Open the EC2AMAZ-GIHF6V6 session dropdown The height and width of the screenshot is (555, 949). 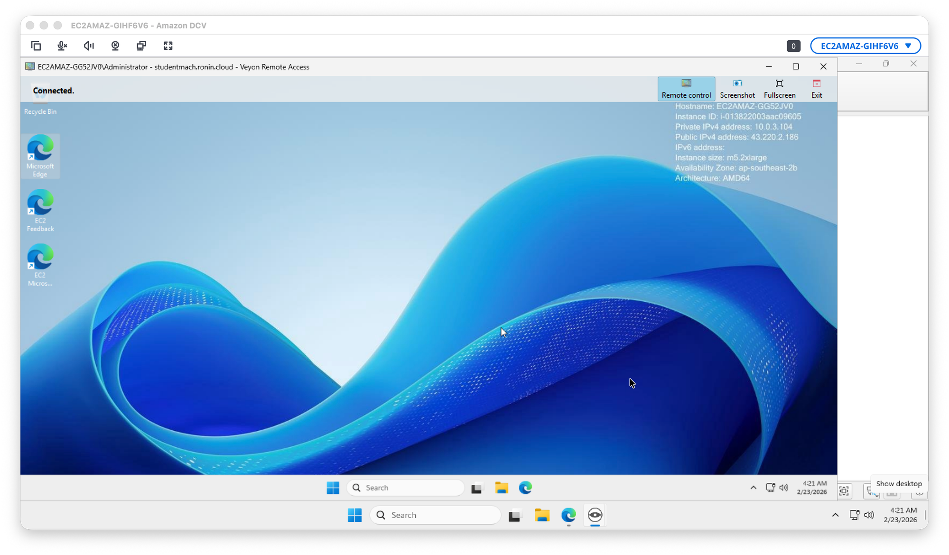[x=865, y=46]
